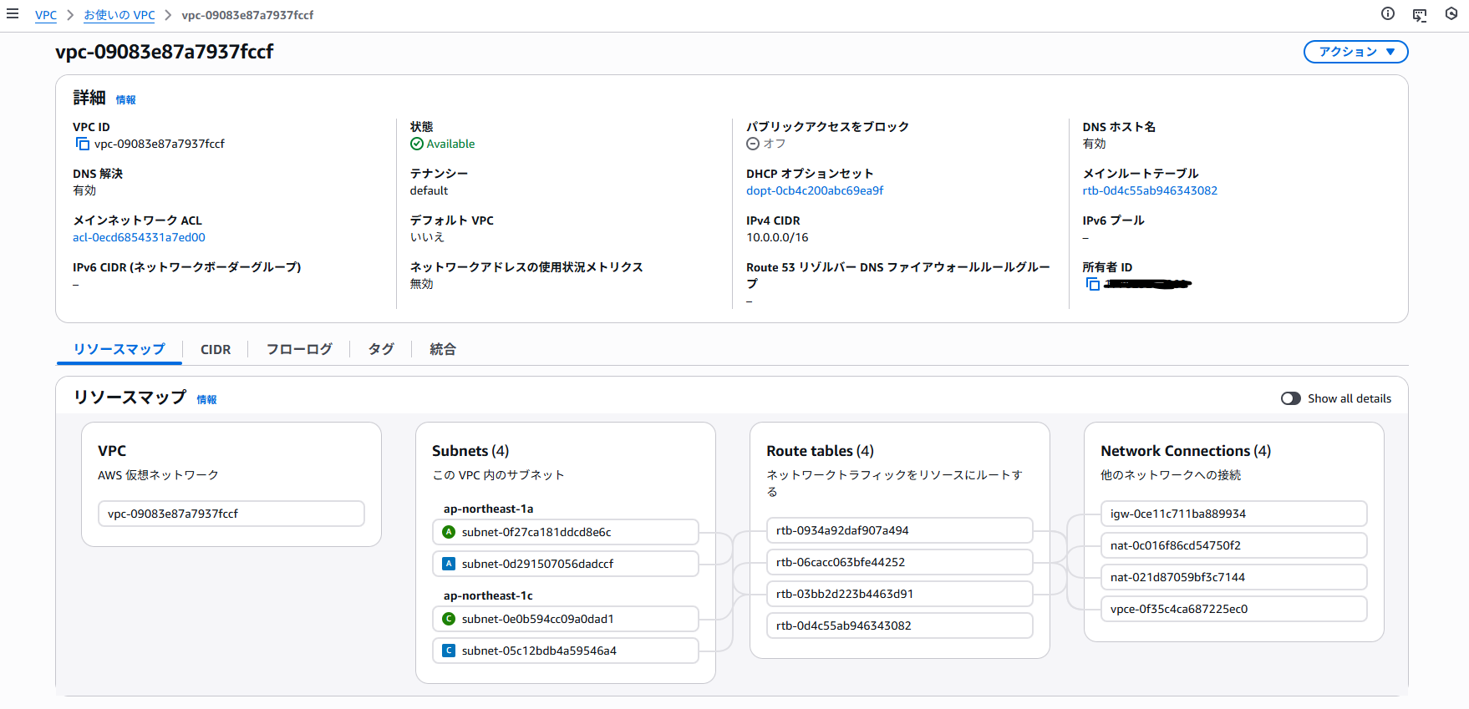1469x709 pixels.
Task: Copy the VPC ID with copy icon
Action: (x=83, y=144)
